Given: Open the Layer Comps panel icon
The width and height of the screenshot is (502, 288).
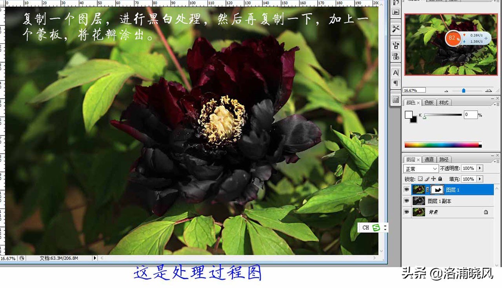Looking at the screenshot, I should pyautogui.click(x=395, y=100).
